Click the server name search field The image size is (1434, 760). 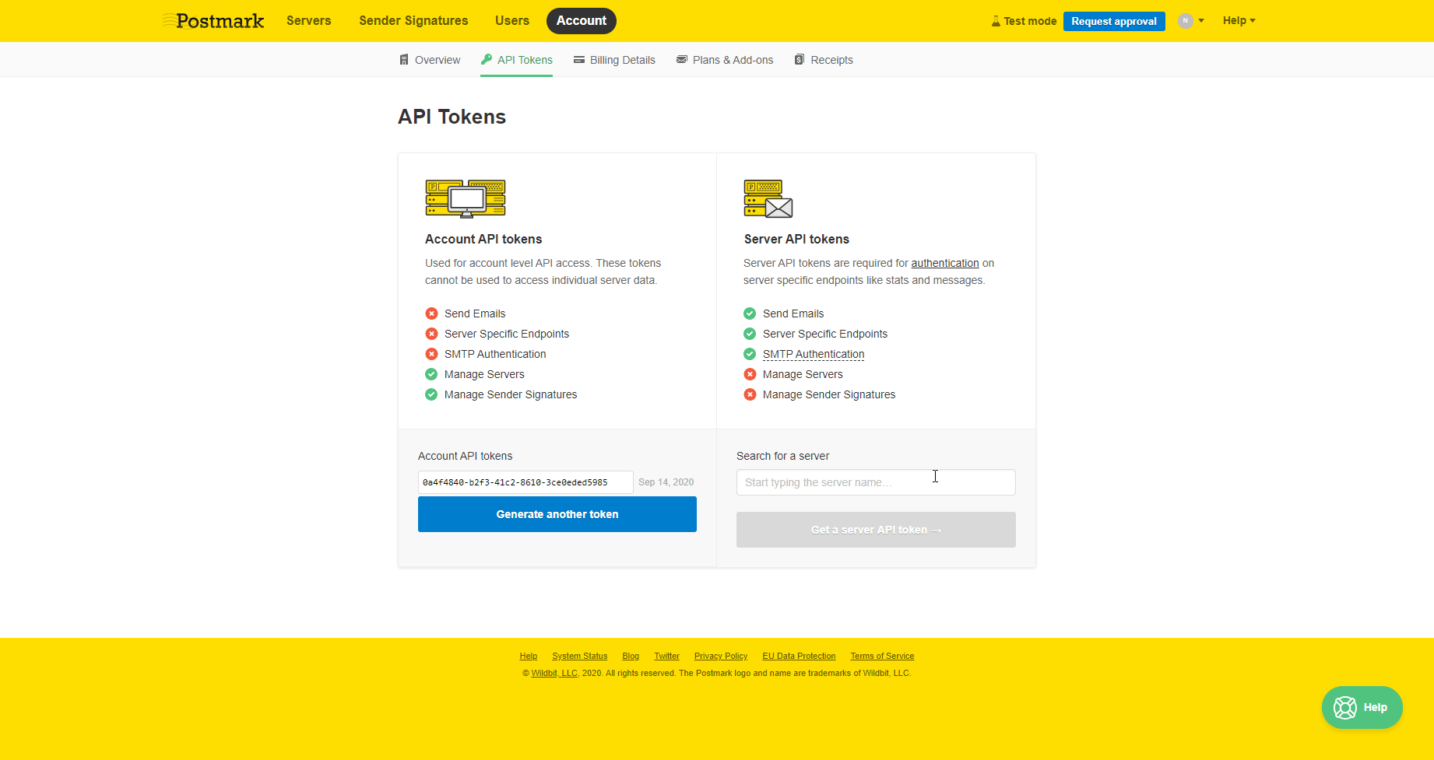pos(875,482)
